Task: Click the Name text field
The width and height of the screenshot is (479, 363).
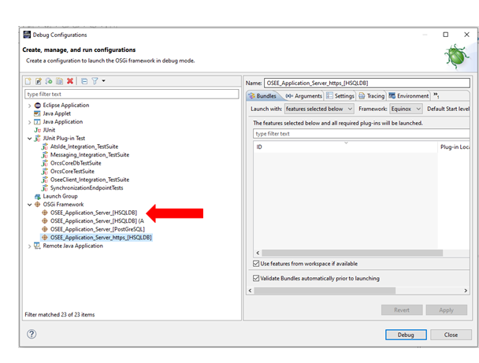Action: click(367, 83)
